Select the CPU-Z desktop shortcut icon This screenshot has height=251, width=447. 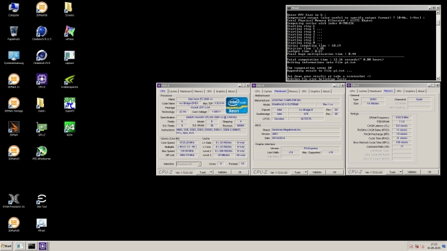tap(42, 80)
